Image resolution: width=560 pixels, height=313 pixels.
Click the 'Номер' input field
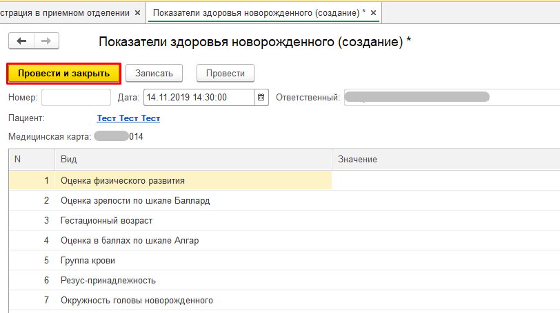click(76, 98)
